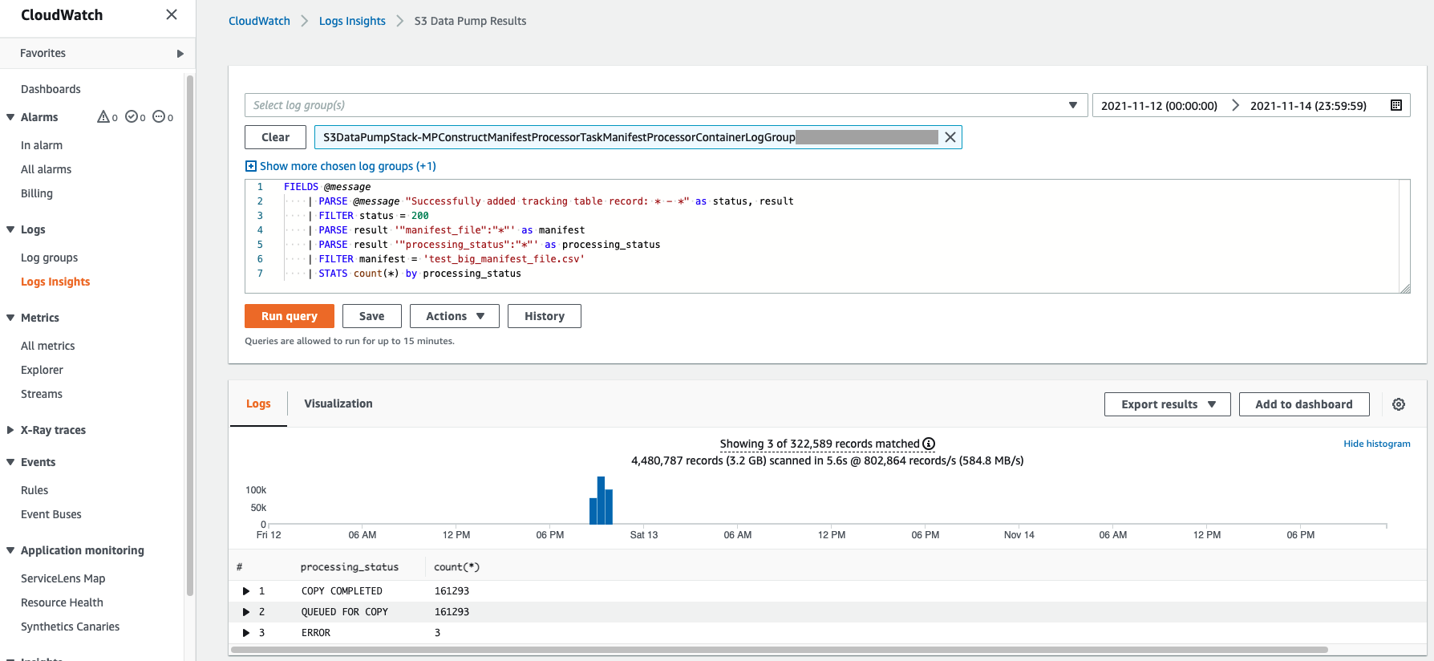Open query History

coord(545,316)
